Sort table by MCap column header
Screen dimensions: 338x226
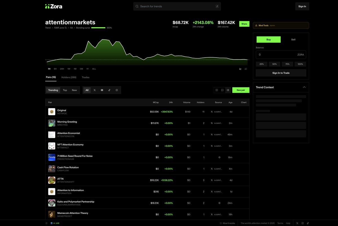click(x=156, y=102)
